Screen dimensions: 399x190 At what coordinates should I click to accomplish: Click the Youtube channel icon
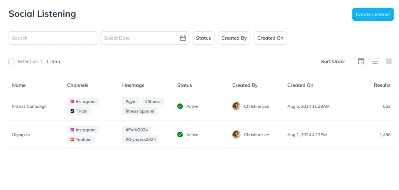point(72,140)
